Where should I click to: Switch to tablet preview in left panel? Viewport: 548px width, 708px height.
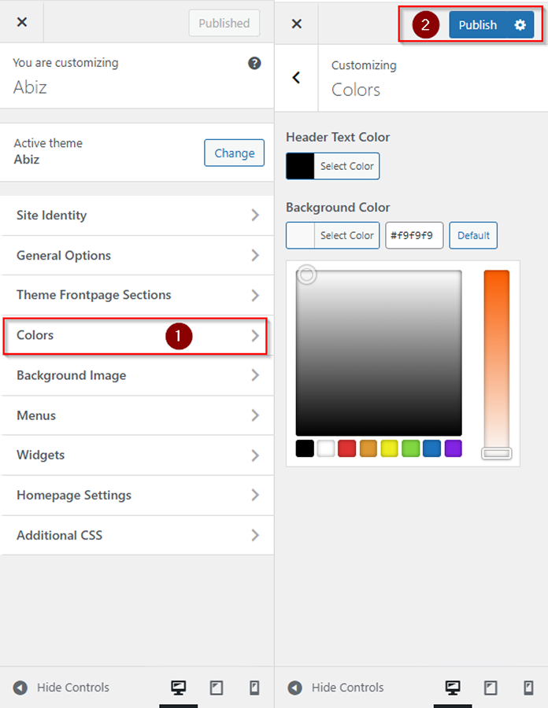(x=217, y=688)
